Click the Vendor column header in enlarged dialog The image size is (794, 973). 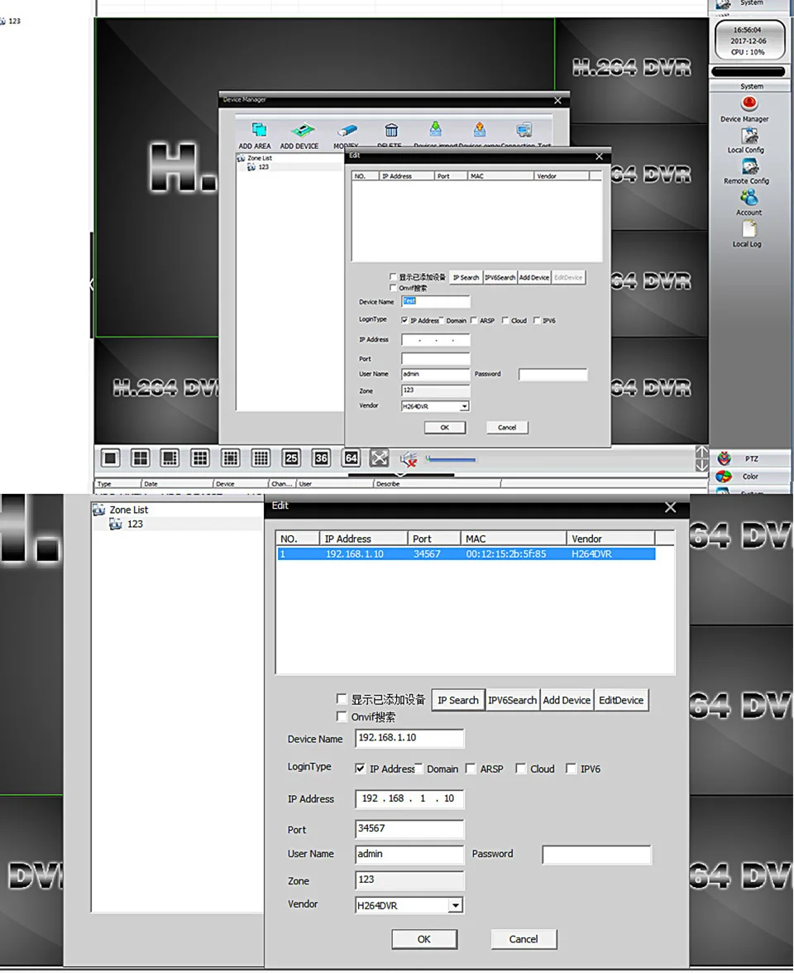610,539
